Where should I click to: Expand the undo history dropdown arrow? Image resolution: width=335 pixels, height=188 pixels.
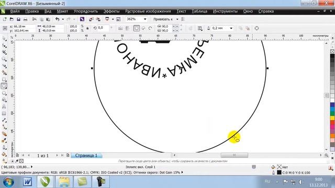pos(63,19)
